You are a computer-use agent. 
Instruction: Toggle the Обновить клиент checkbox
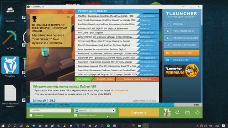(76, 115)
